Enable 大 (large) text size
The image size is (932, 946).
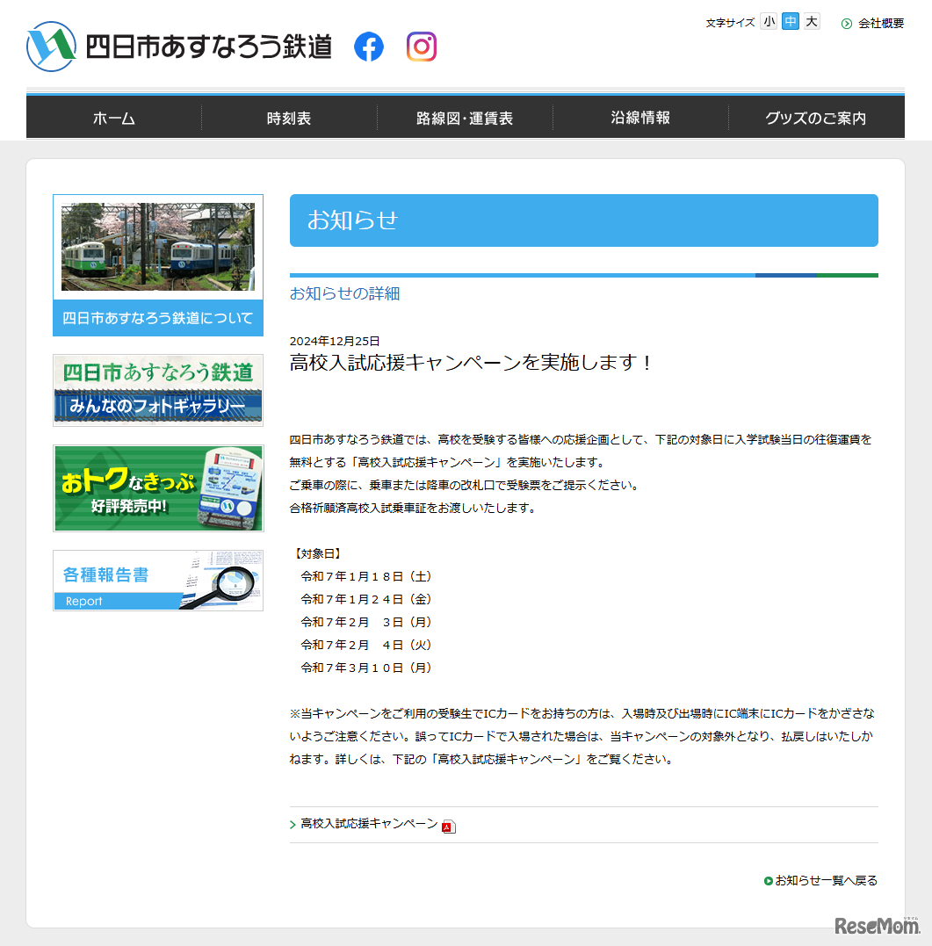coord(810,22)
